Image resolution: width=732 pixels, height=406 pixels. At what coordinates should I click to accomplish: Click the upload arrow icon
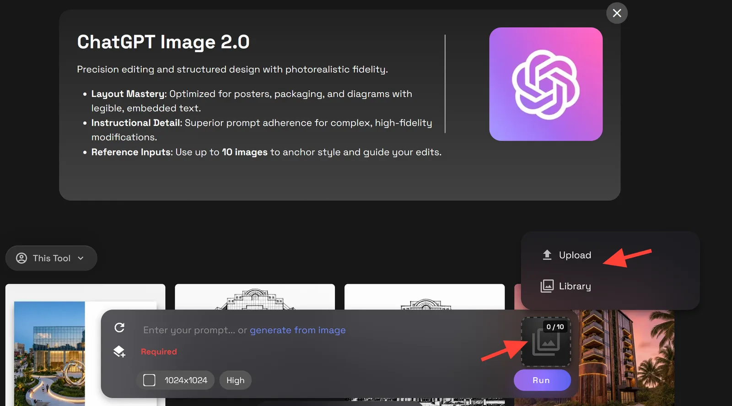[547, 255]
